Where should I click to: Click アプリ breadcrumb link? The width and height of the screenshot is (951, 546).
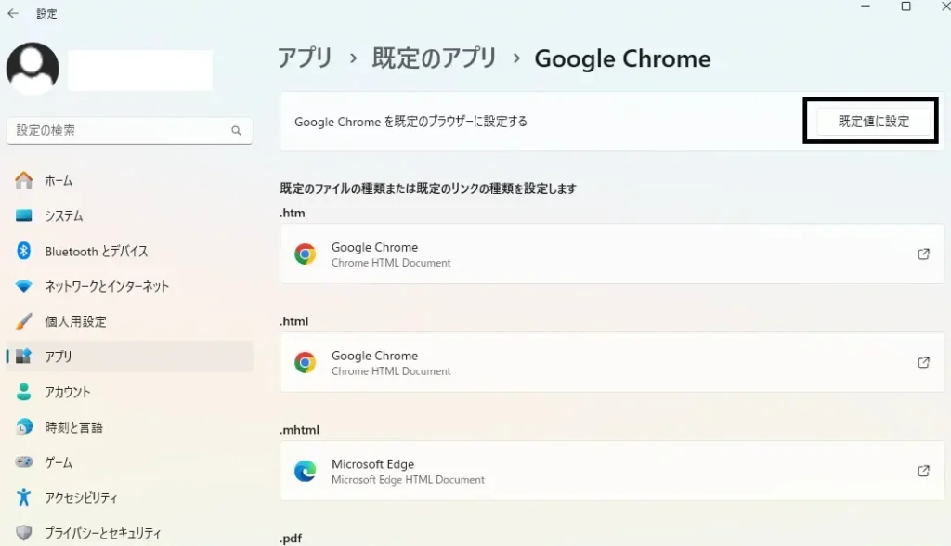(x=305, y=58)
